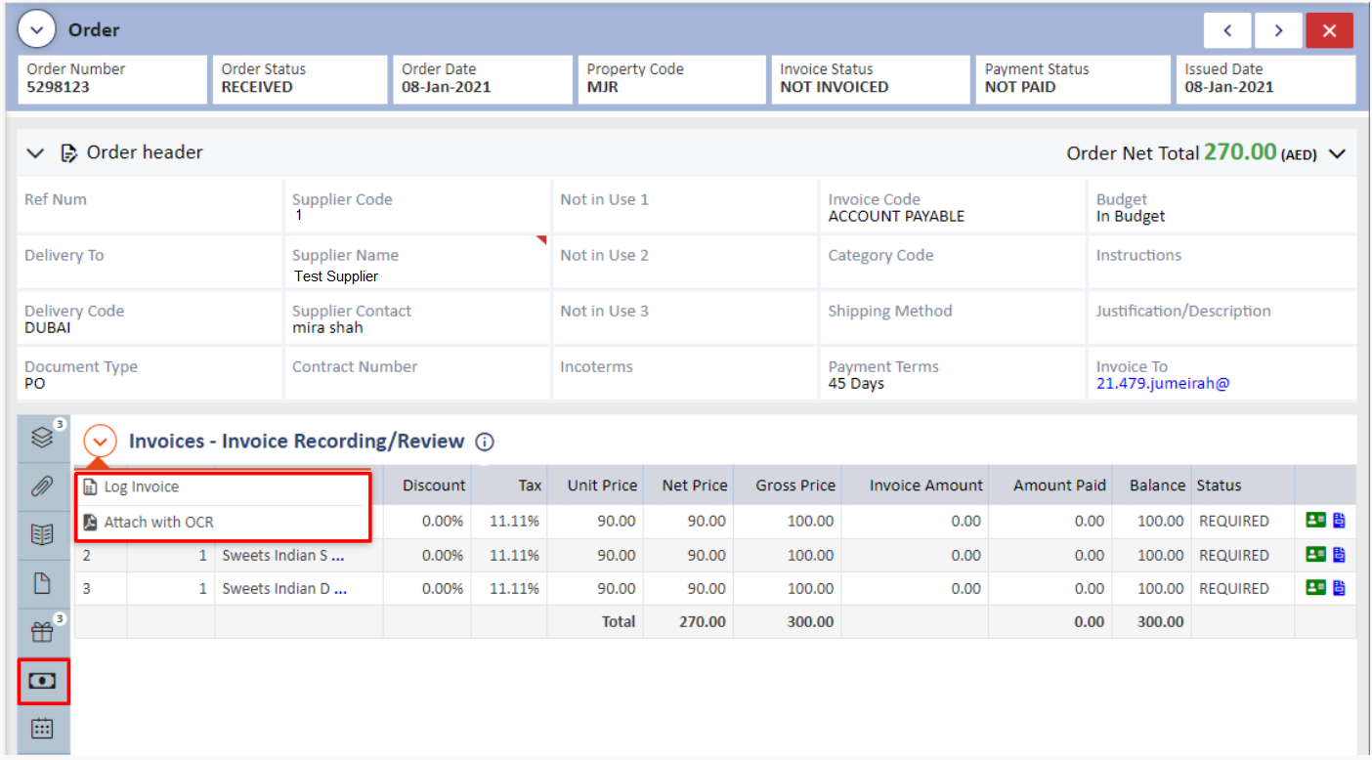Click the Payment Terms 45 Days field
The width and height of the screenshot is (1372, 760).
tap(953, 372)
